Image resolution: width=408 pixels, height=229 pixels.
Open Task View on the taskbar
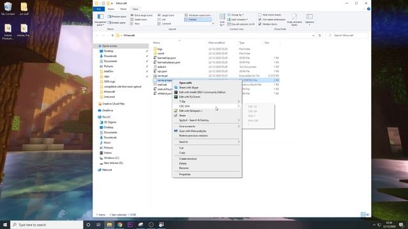point(99,225)
